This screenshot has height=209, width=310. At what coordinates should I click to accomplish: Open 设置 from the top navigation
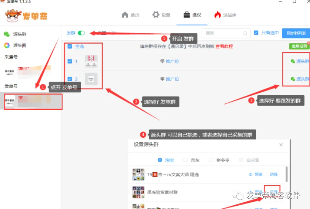click(x=161, y=15)
